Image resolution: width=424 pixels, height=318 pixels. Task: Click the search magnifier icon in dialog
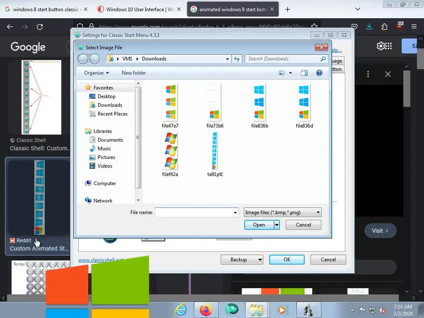tap(323, 59)
